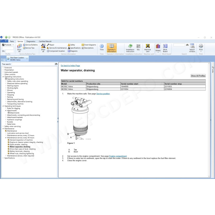
Task: Open Lubrication and service chart
Action: coord(18,133)
